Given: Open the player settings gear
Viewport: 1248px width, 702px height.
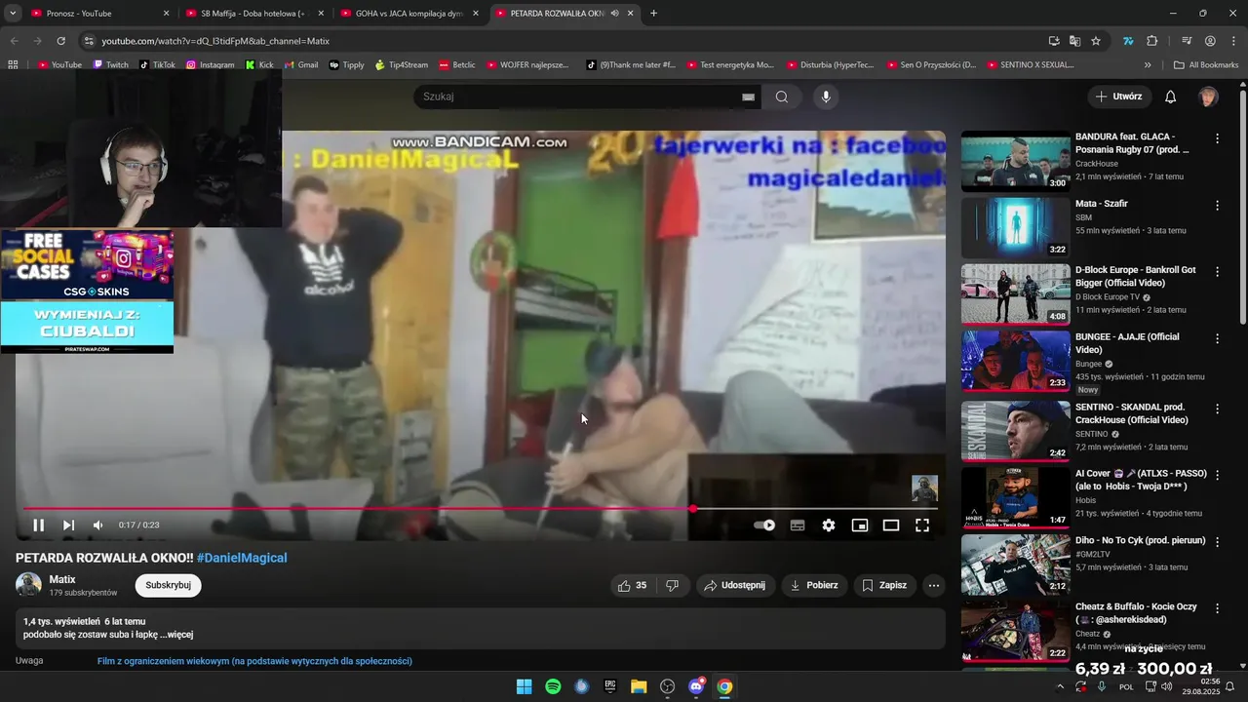Looking at the screenshot, I should pos(829,525).
